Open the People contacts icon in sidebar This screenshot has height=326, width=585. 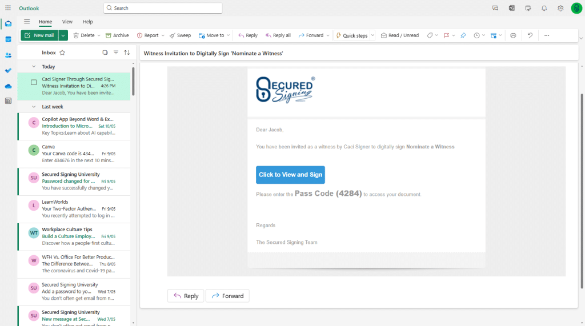pos(8,55)
